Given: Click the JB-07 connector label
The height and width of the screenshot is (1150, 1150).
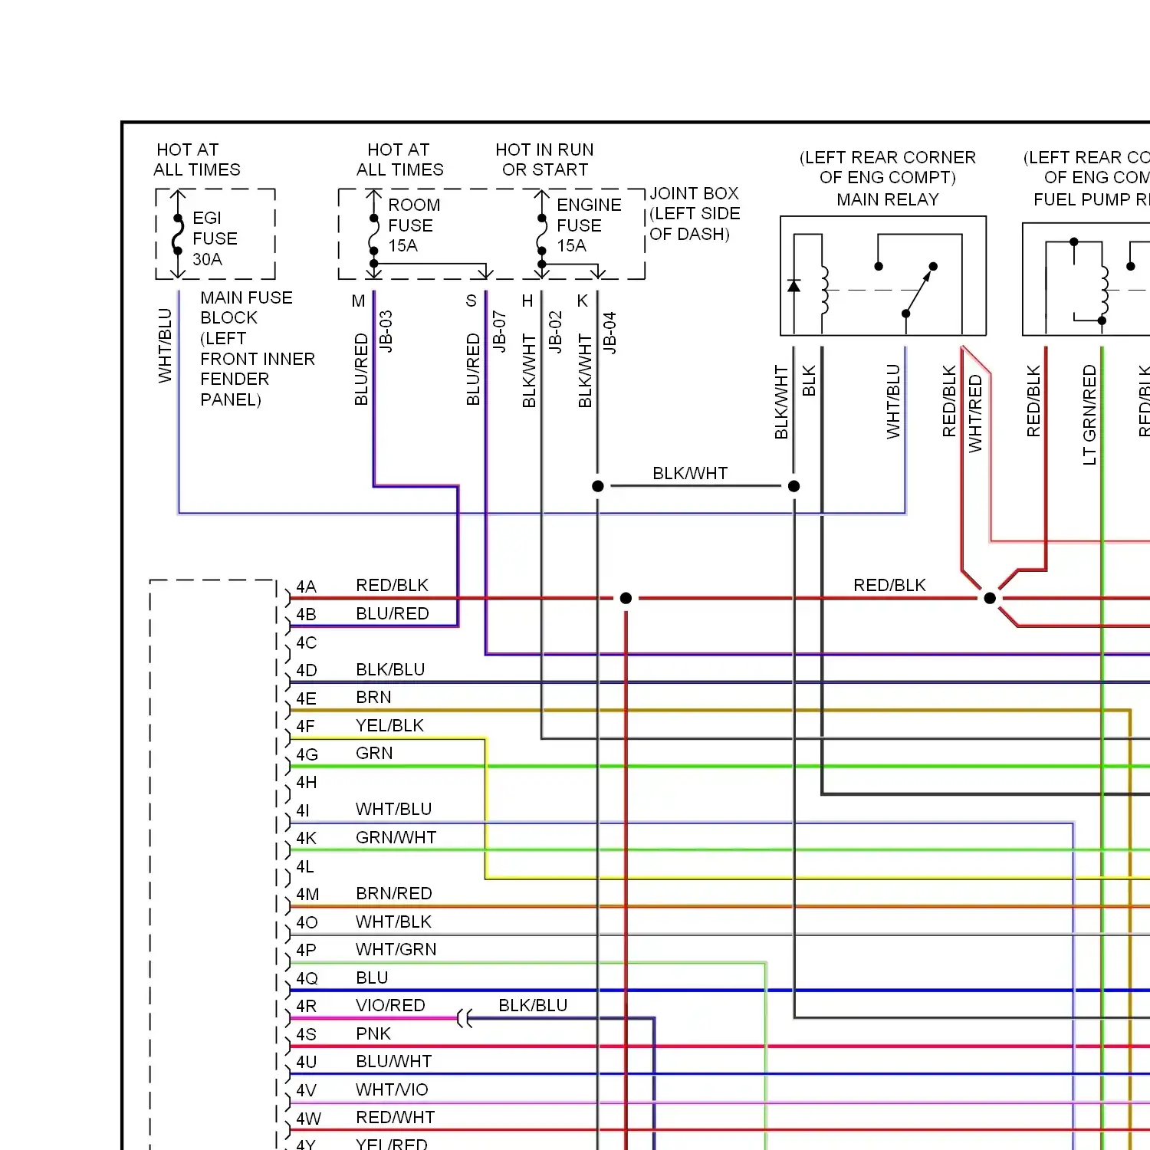Looking at the screenshot, I should pos(499,331).
